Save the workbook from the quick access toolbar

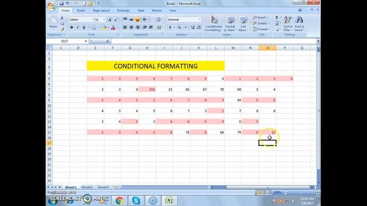(61, 3)
